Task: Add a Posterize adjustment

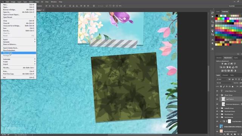Action: point(225,71)
